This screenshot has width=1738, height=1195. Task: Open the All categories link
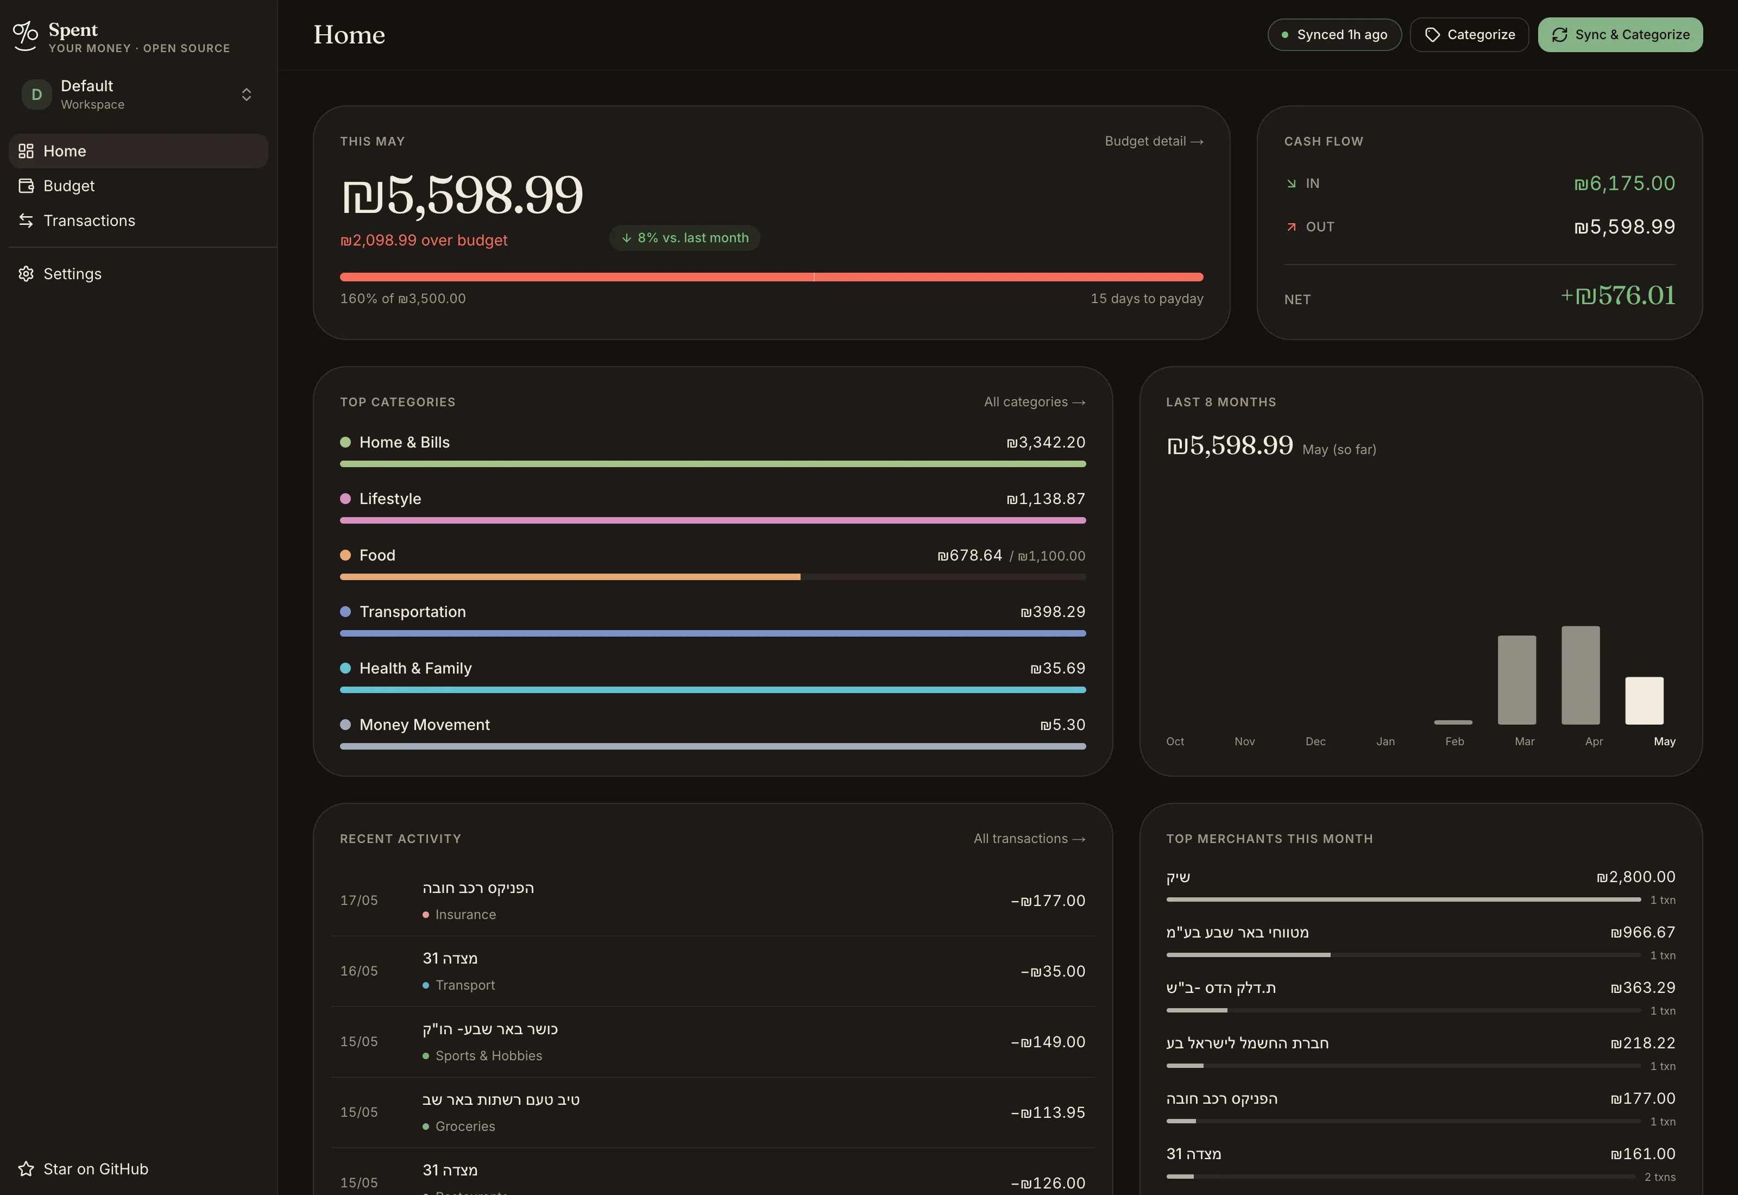1035,402
